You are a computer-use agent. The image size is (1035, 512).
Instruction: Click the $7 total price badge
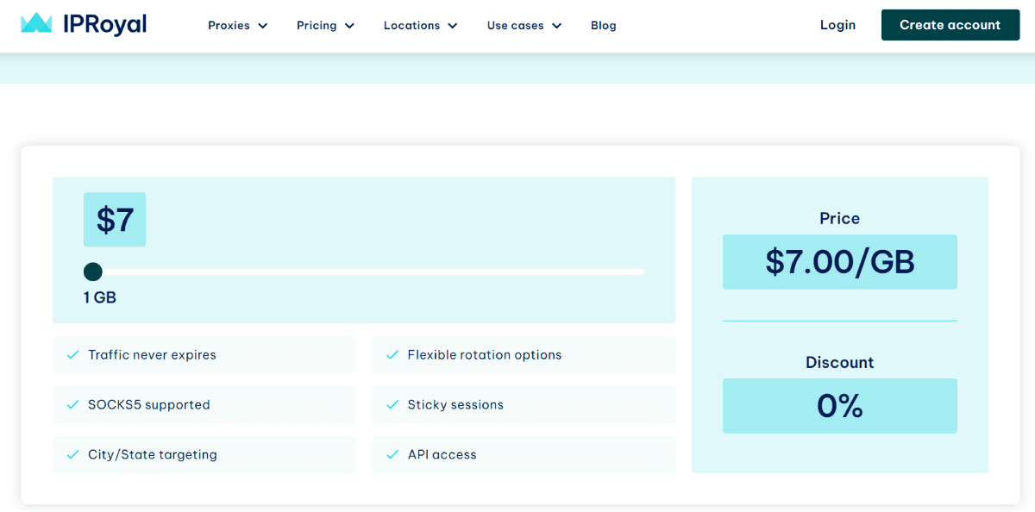tap(115, 220)
